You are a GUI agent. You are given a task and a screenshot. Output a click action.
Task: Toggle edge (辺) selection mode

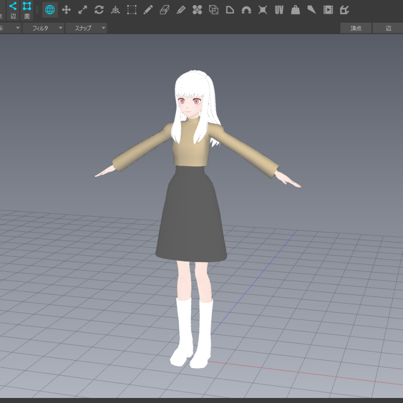coord(13,10)
